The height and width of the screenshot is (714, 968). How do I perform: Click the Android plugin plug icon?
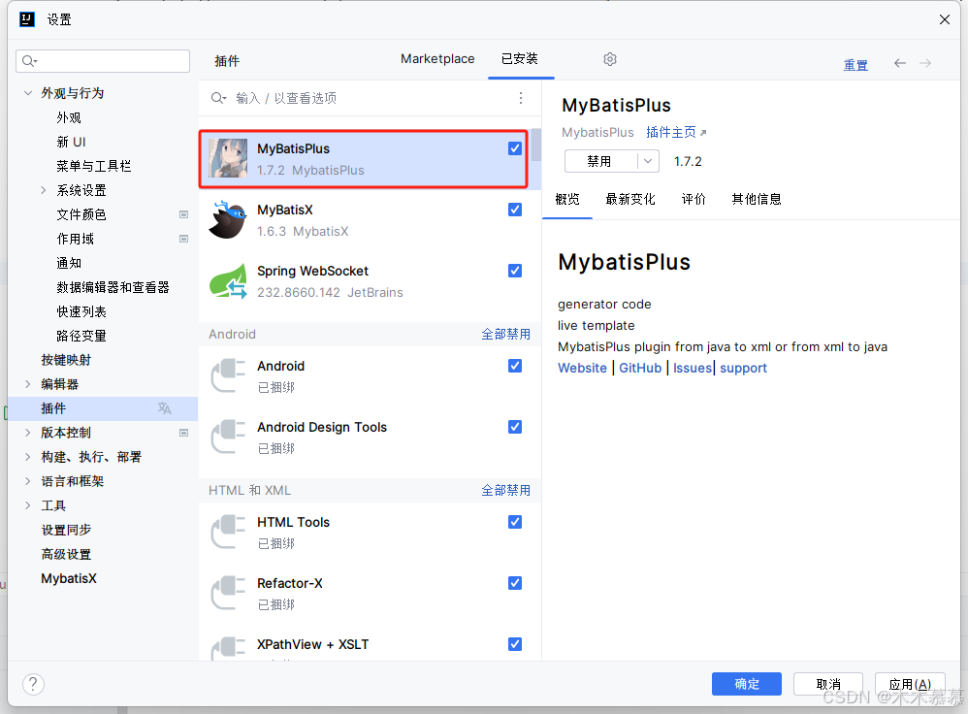(228, 375)
